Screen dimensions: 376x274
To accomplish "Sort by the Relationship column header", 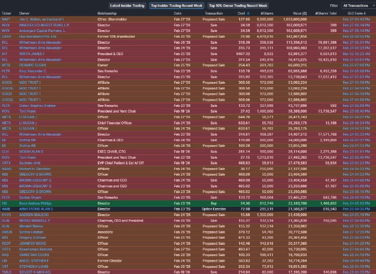I will pos(107,13).
